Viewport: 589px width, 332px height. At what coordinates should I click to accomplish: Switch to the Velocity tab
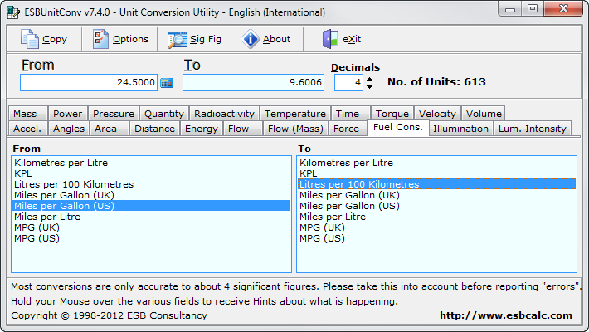(437, 114)
